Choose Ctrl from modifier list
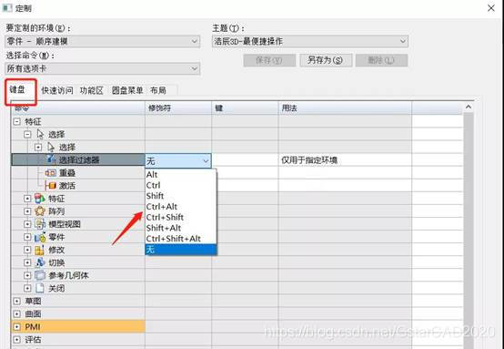Image resolution: width=504 pixels, height=349 pixels. [181, 185]
